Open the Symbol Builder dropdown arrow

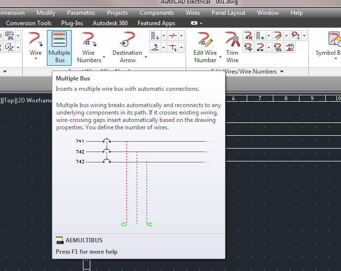[336, 59]
